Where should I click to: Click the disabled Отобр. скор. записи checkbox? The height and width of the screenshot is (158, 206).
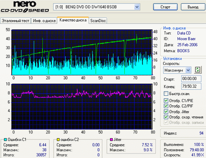click(x=166, y=122)
